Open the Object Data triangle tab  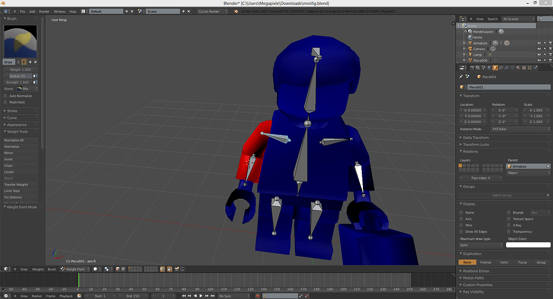512,67
